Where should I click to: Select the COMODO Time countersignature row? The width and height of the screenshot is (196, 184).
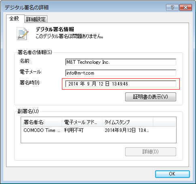coord(98,130)
